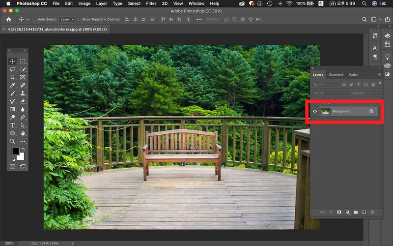
Task: Align top edges in options bar
Action: pyautogui.click(x=163, y=19)
